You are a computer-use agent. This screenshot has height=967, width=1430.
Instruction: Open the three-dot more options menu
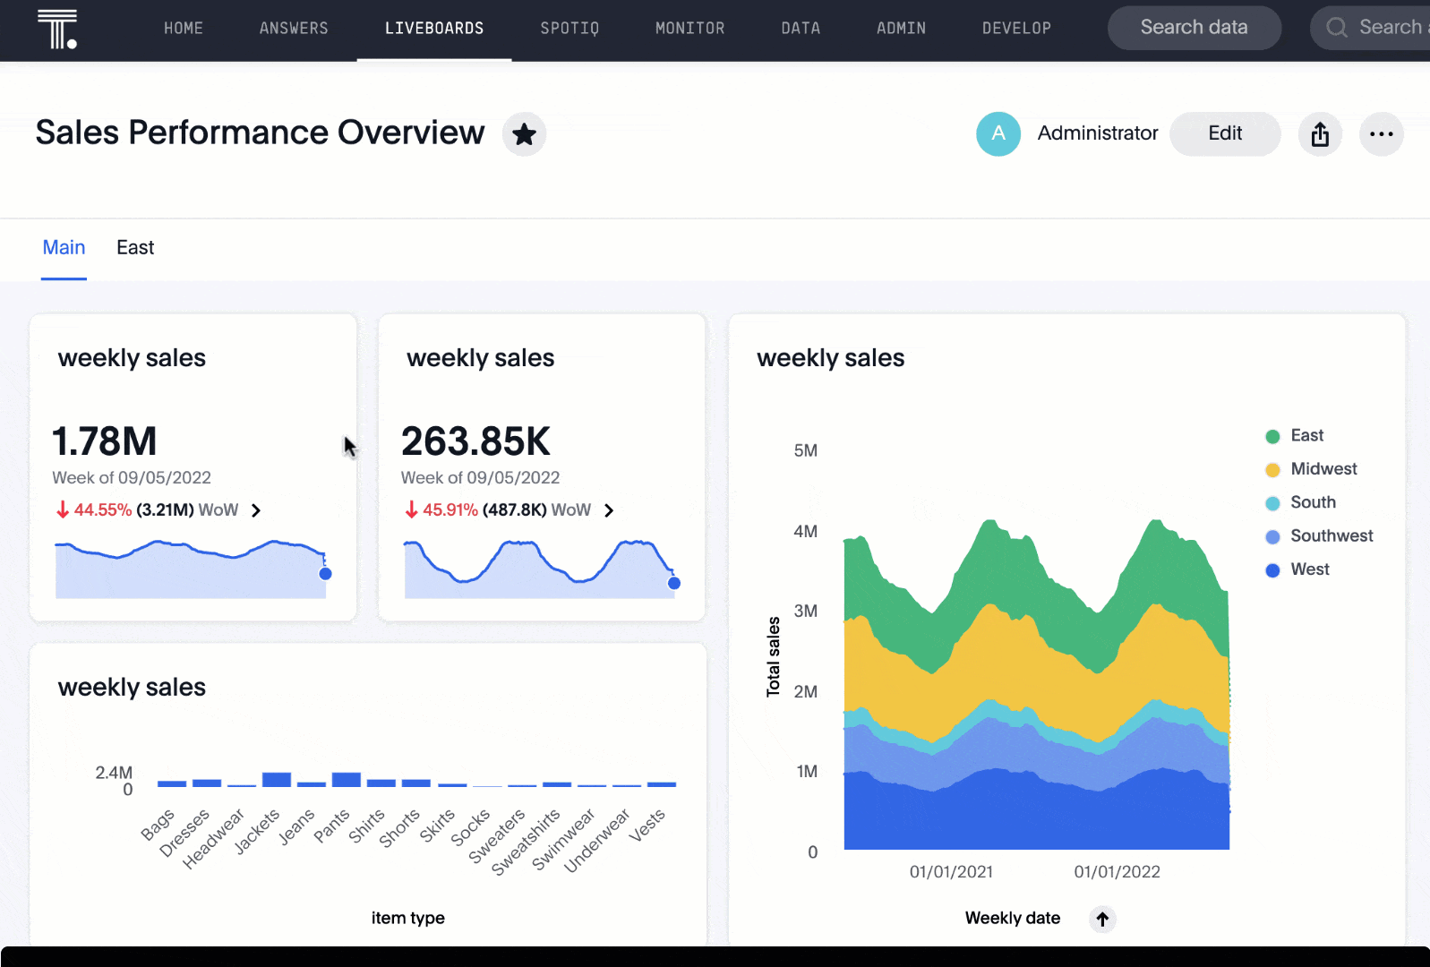coord(1381,134)
